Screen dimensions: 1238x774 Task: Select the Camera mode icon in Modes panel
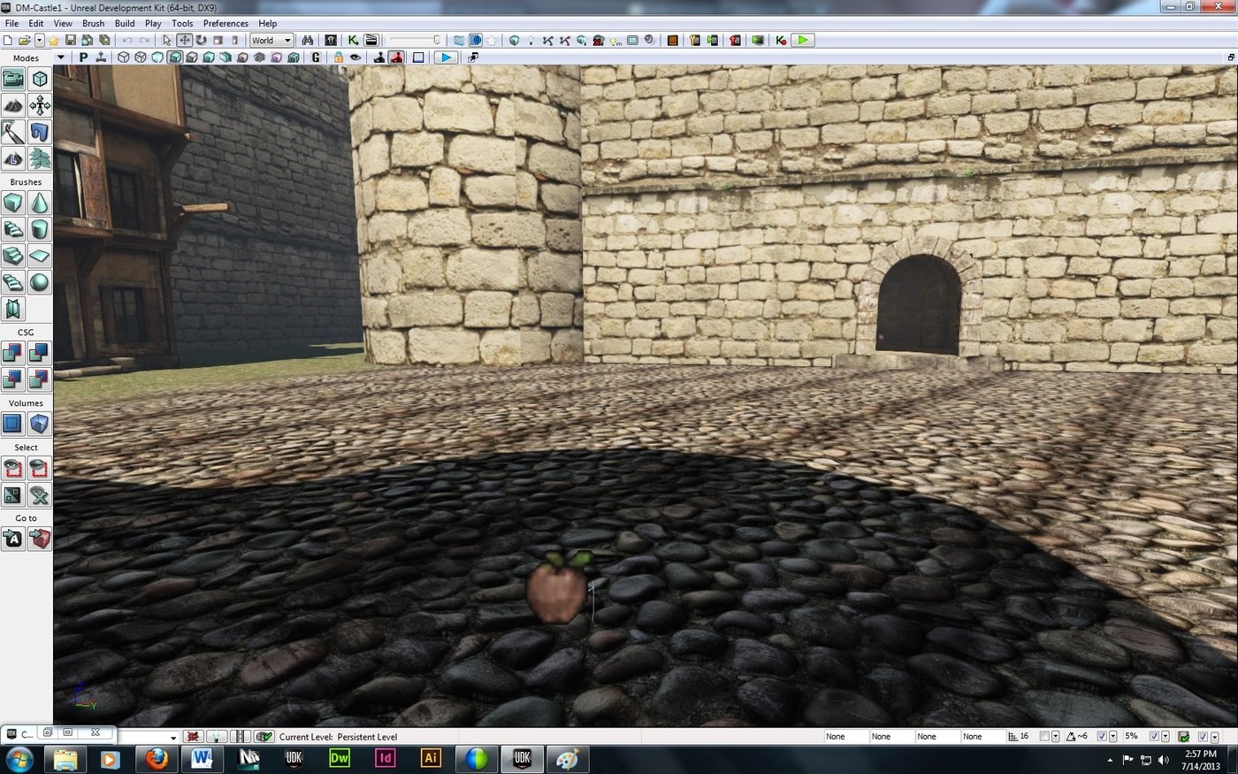coord(13,80)
